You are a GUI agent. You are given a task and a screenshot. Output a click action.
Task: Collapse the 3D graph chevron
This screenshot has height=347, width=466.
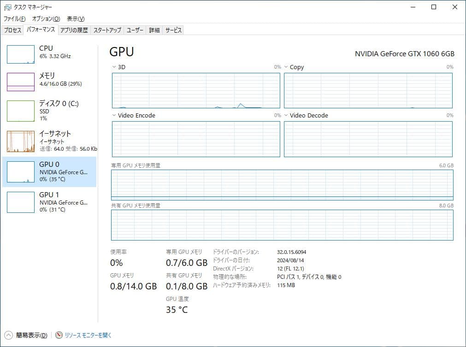click(112, 67)
